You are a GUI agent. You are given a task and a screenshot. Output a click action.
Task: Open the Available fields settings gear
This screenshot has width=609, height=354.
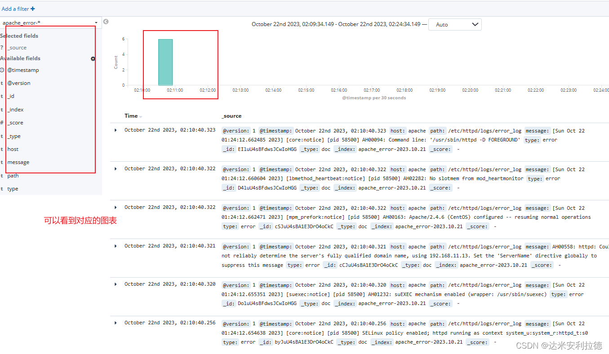click(93, 58)
